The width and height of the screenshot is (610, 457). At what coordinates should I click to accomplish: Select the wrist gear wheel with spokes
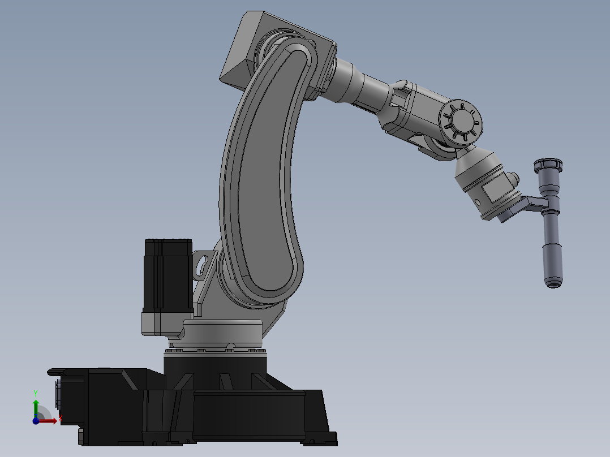[459, 122]
